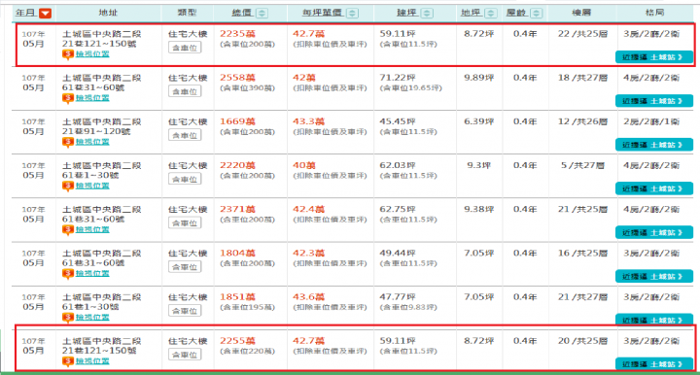Click the unit price 43.3萬

308,121
